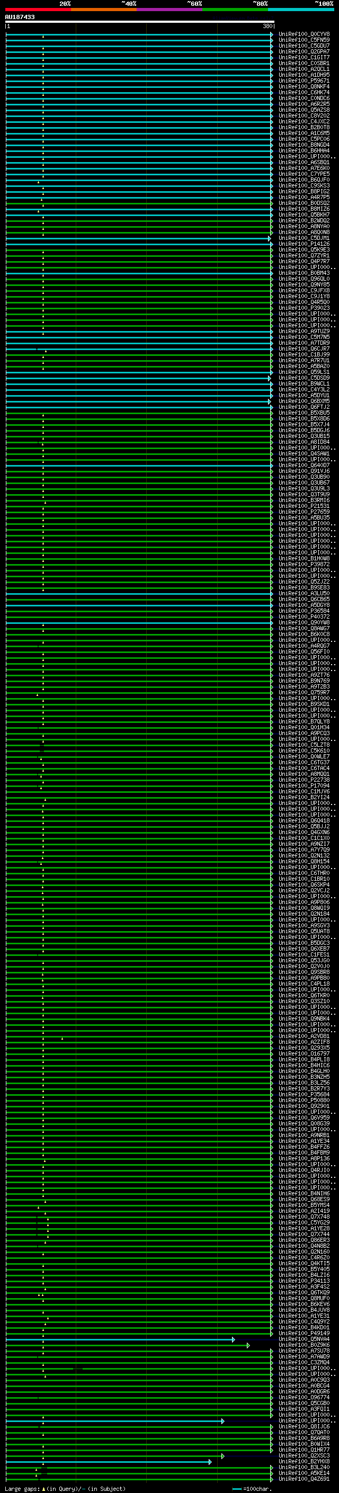Select the UniRef100_O96774 label
The width and height of the screenshot is (339, 1493).
[304, 1398]
